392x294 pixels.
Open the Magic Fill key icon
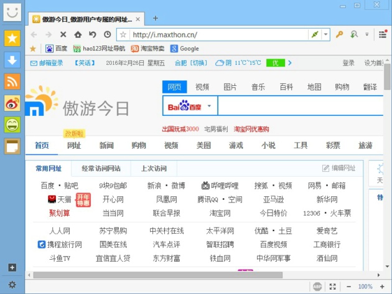pos(339,34)
